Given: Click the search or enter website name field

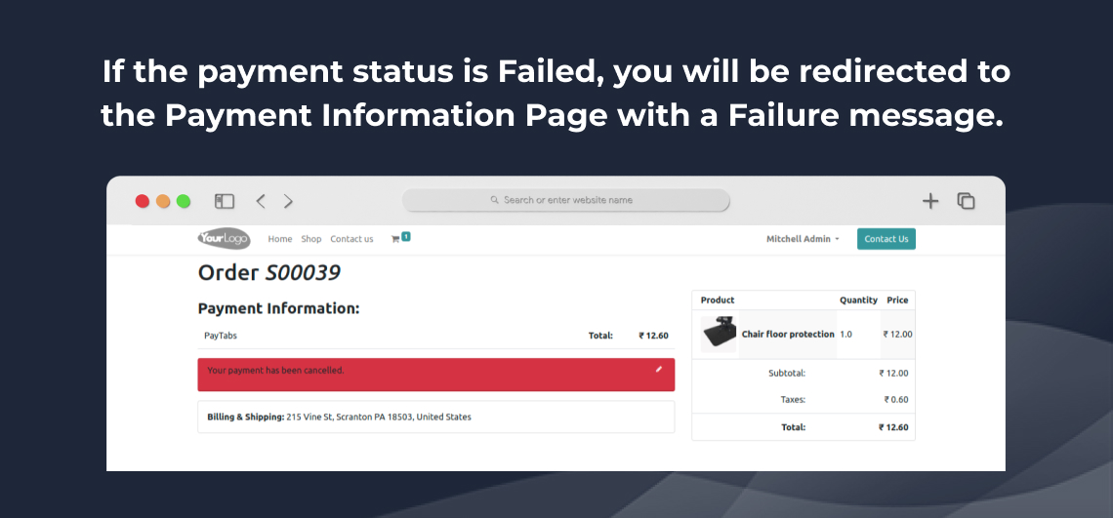Looking at the screenshot, I should click(x=566, y=200).
